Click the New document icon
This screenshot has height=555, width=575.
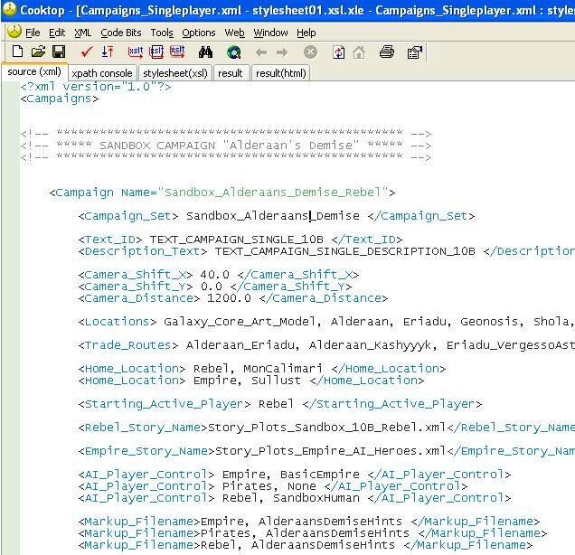(17, 52)
